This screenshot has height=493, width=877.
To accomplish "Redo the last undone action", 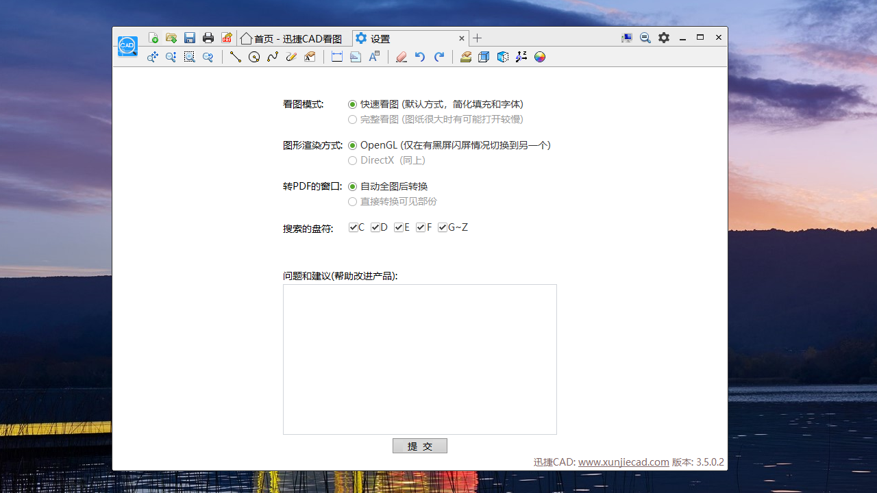I will 439,57.
